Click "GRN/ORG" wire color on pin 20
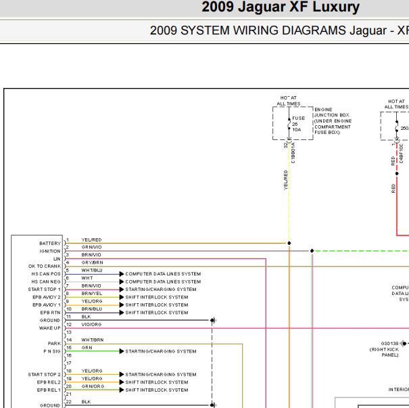 pos(93,386)
